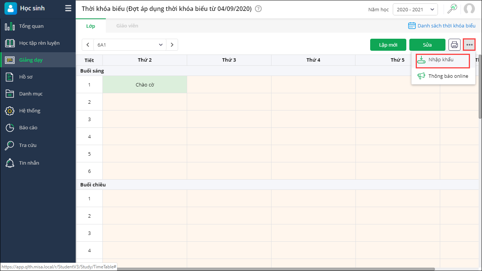This screenshot has width=482, height=271.
Task: Click the printer icon button
Action: click(455, 45)
